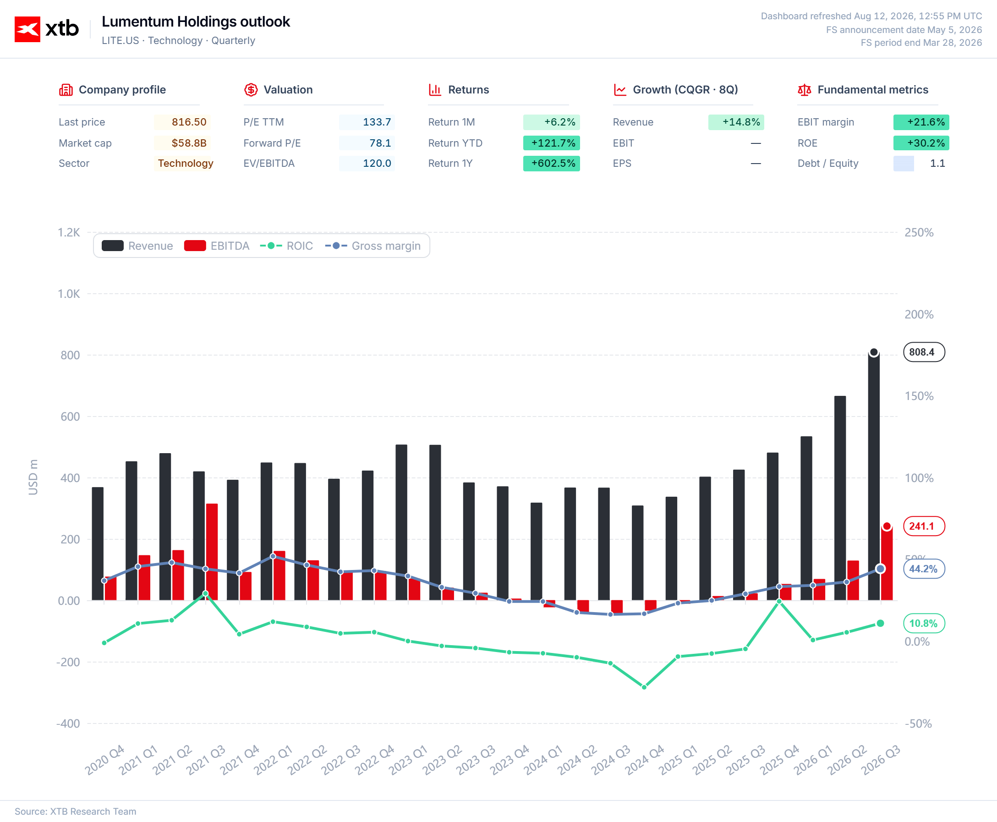Click the EPS growth label
997x822 pixels.
622,164
